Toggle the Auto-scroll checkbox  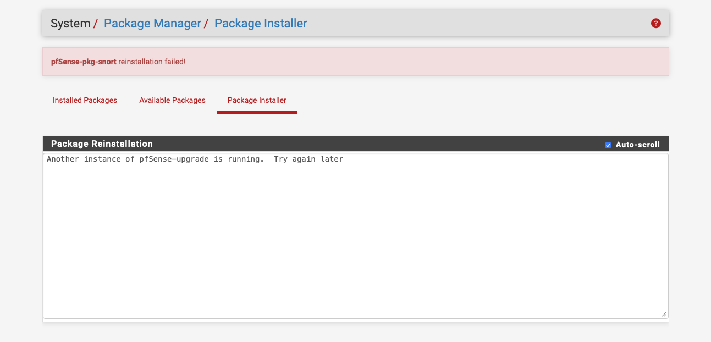pos(608,145)
